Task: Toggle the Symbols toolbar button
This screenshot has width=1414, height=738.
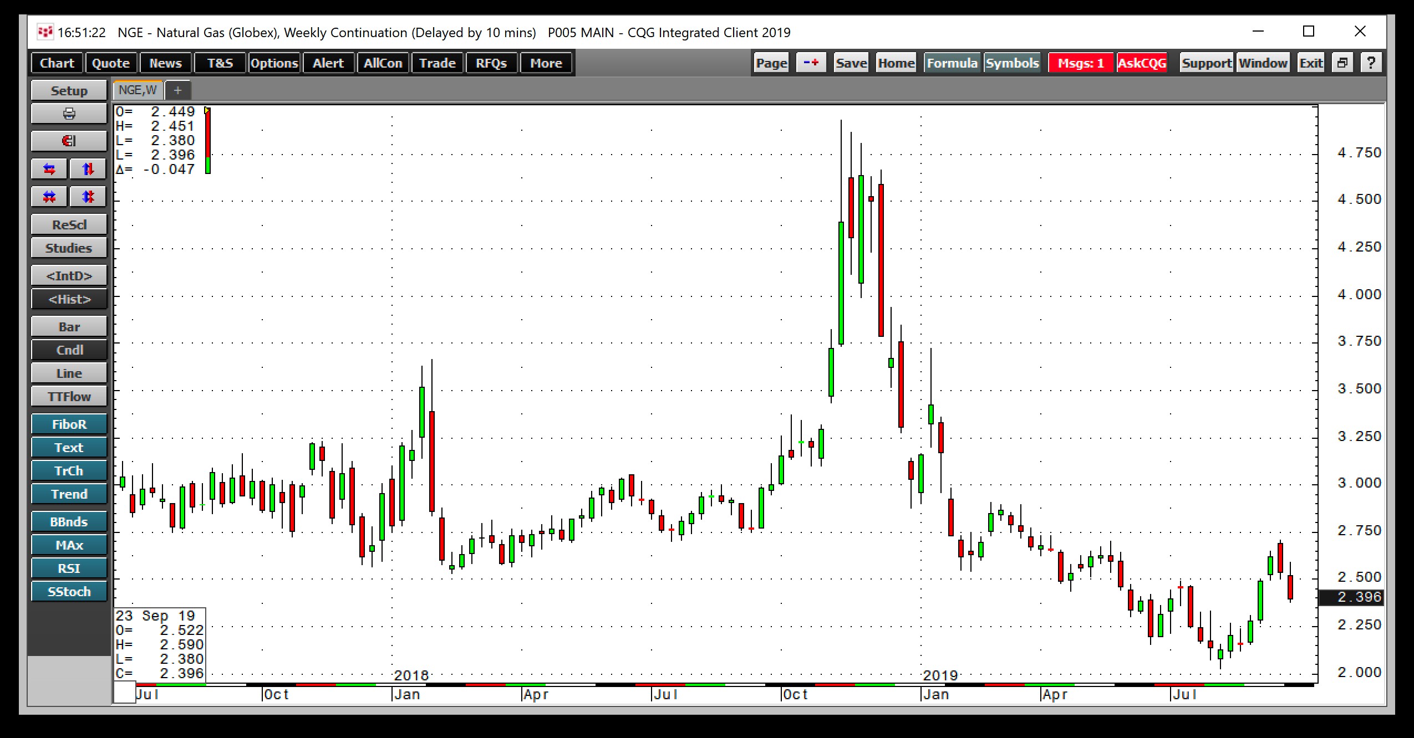Action: [1012, 63]
